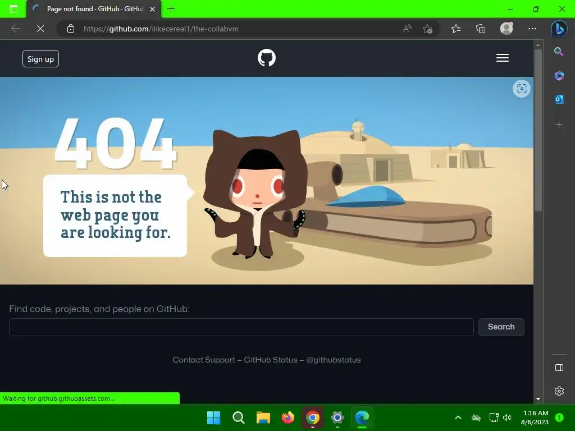The image size is (575, 431).
Task: Open the network tray icon
Action: click(494, 418)
